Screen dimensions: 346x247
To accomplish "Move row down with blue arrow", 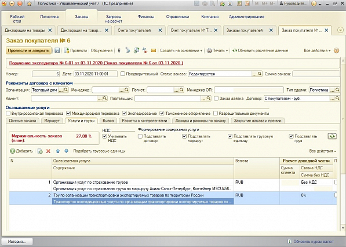I will tap(66, 151).
